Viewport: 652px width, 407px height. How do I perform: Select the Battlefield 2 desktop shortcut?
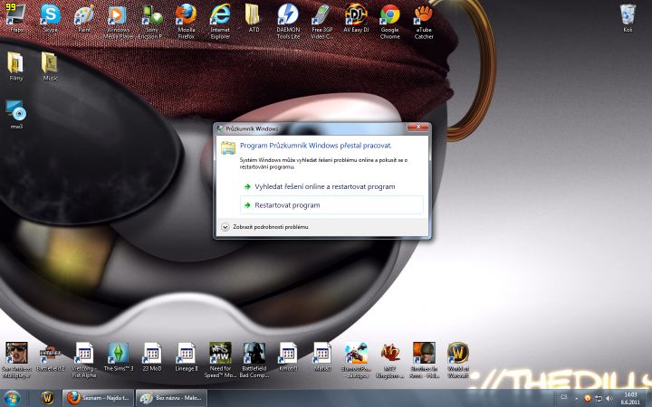click(x=51, y=357)
